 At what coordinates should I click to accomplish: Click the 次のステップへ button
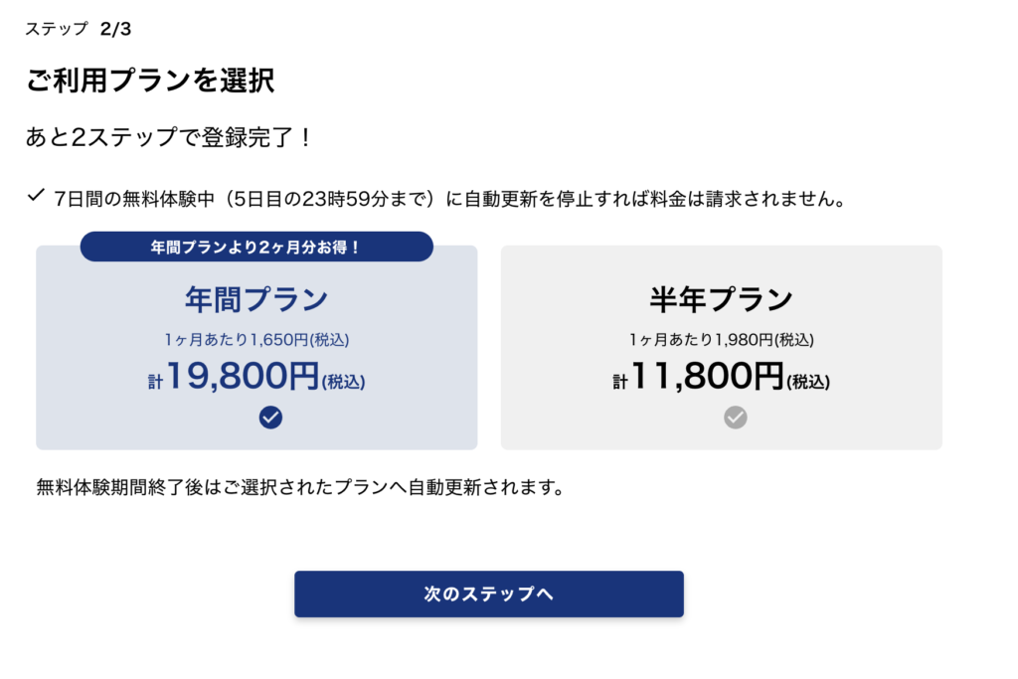489,594
